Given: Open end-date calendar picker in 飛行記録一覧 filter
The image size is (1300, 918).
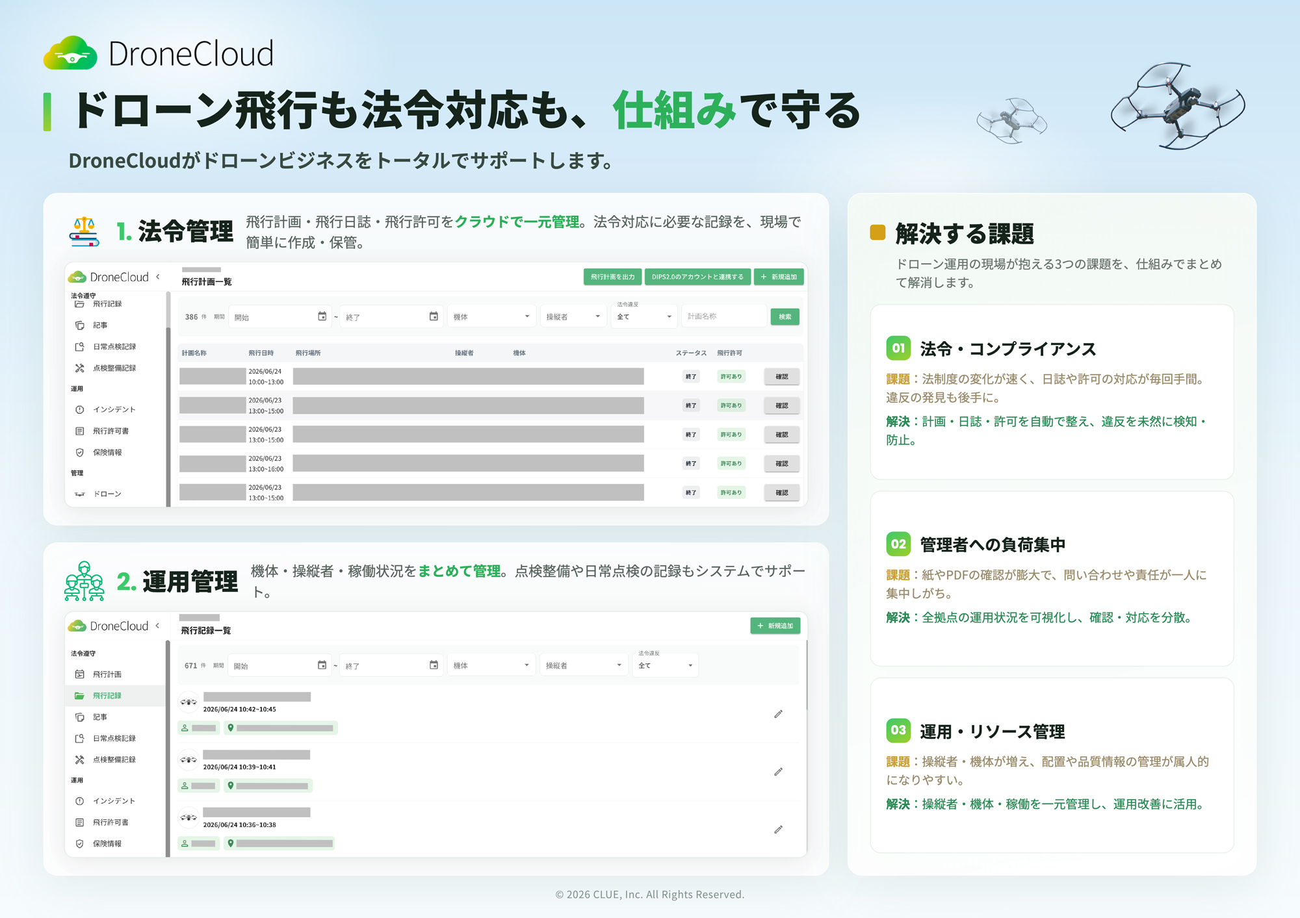Looking at the screenshot, I should tap(434, 665).
